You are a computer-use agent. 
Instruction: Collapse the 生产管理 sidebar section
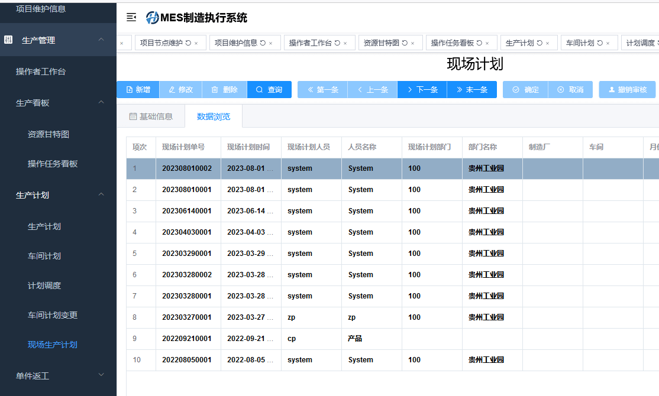point(101,40)
